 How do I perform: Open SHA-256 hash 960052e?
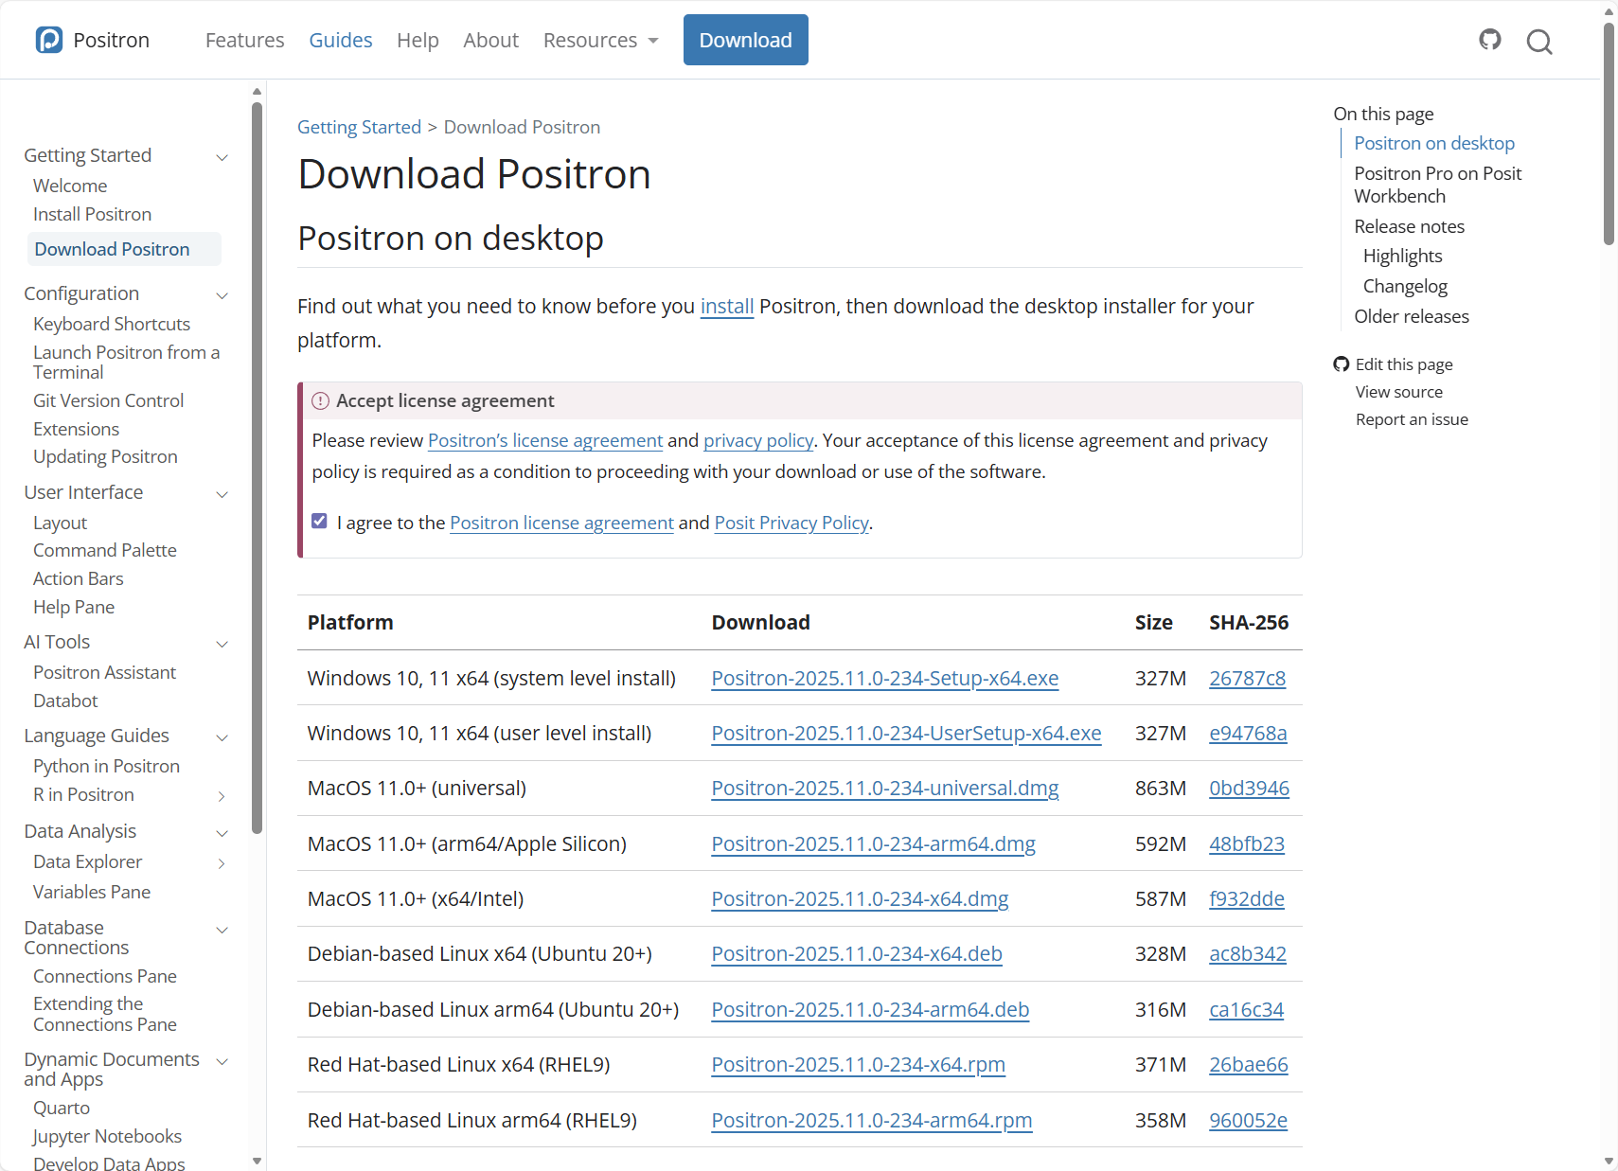click(1248, 1120)
